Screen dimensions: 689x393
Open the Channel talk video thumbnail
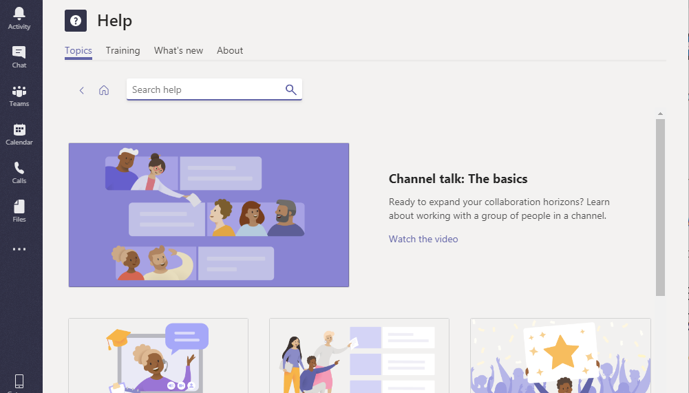click(209, 215)
